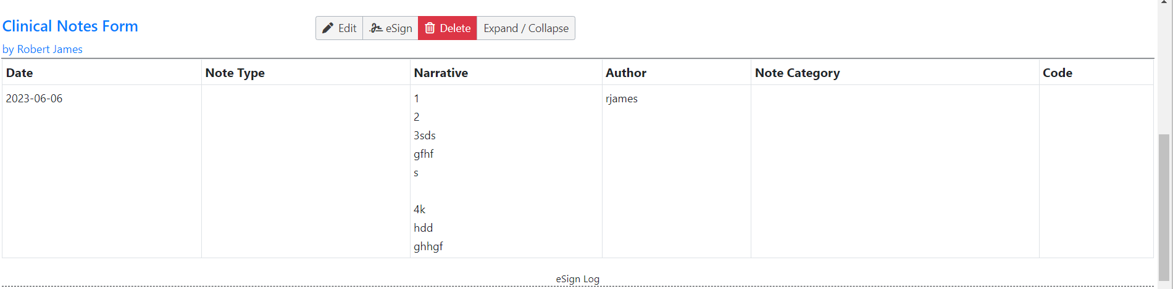Click the trash can Delete icon
The height and width of the screenshot is (289, 1173).
[430, 28]
